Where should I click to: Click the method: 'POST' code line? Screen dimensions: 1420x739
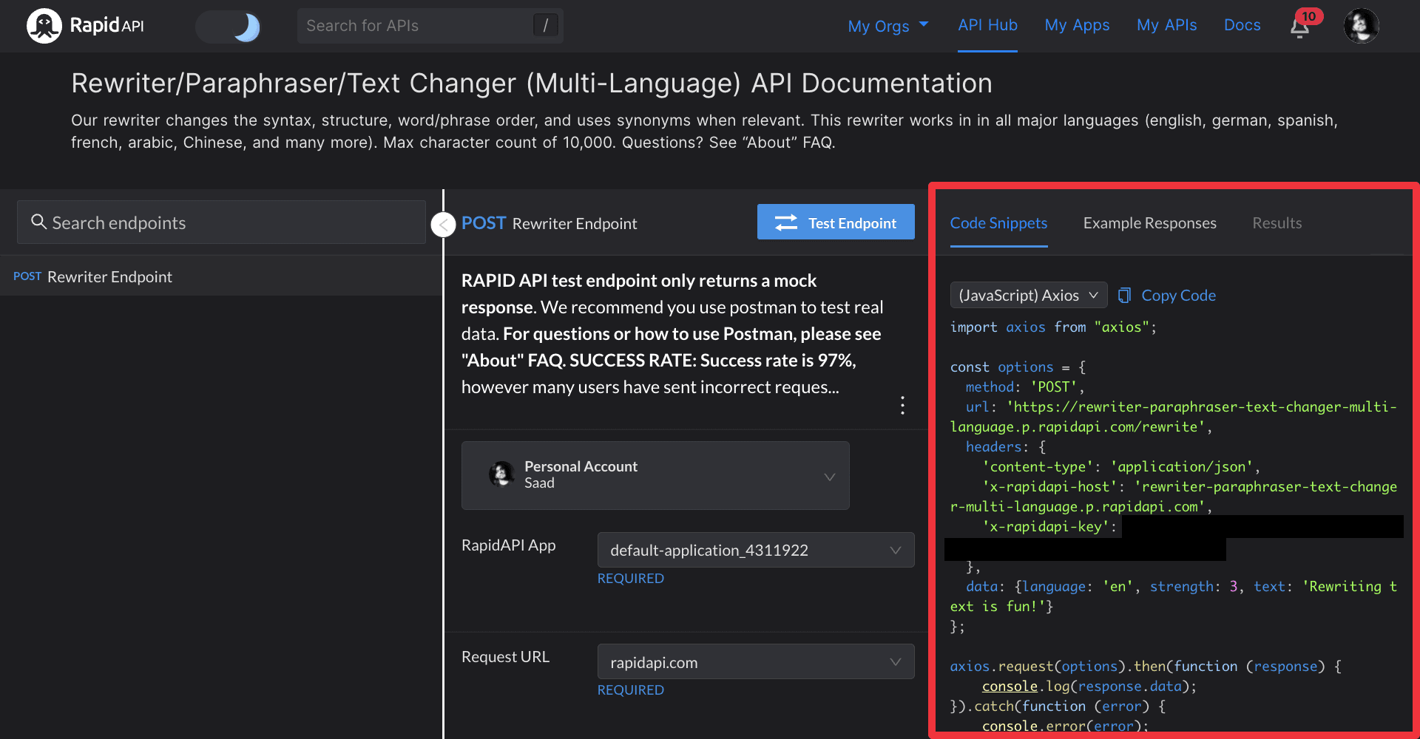(1024, 387)
